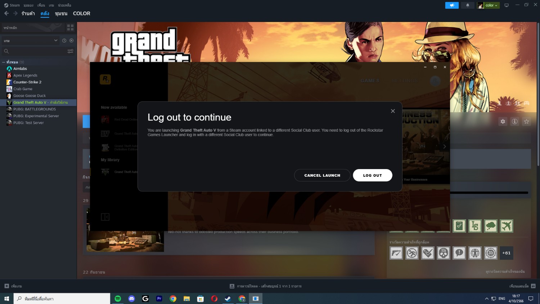The image size is (540, 304).
Task: Expand the games (เกม) filter dropdown
Action: [30, 41]
